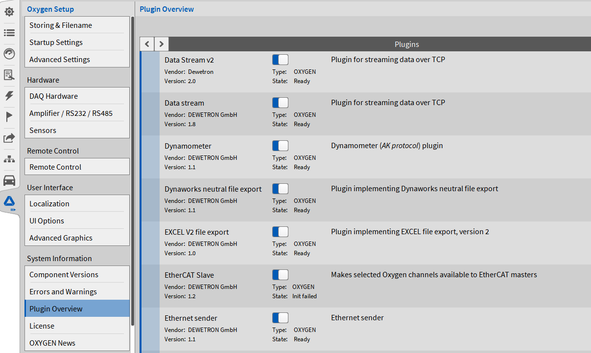Open Startup Settings

(77, 42)
